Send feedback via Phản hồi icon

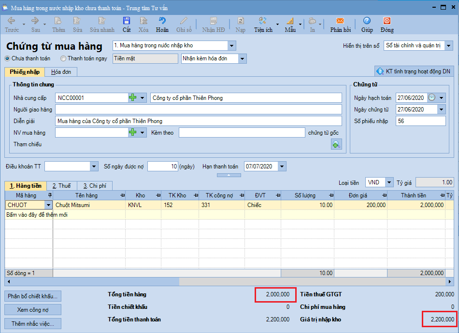340,21
